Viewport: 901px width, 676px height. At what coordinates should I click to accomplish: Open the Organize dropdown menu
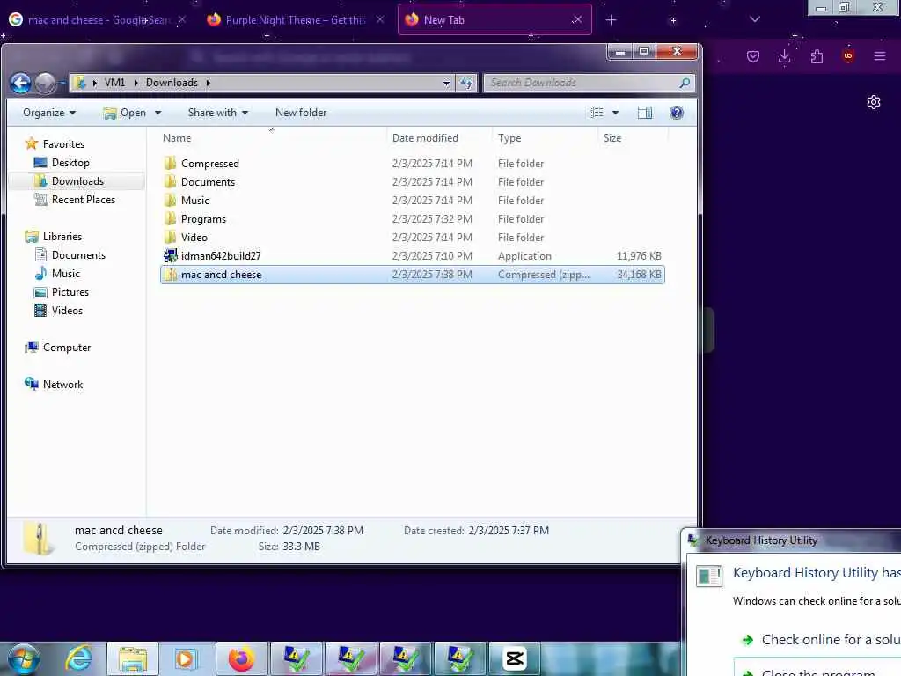49,113
